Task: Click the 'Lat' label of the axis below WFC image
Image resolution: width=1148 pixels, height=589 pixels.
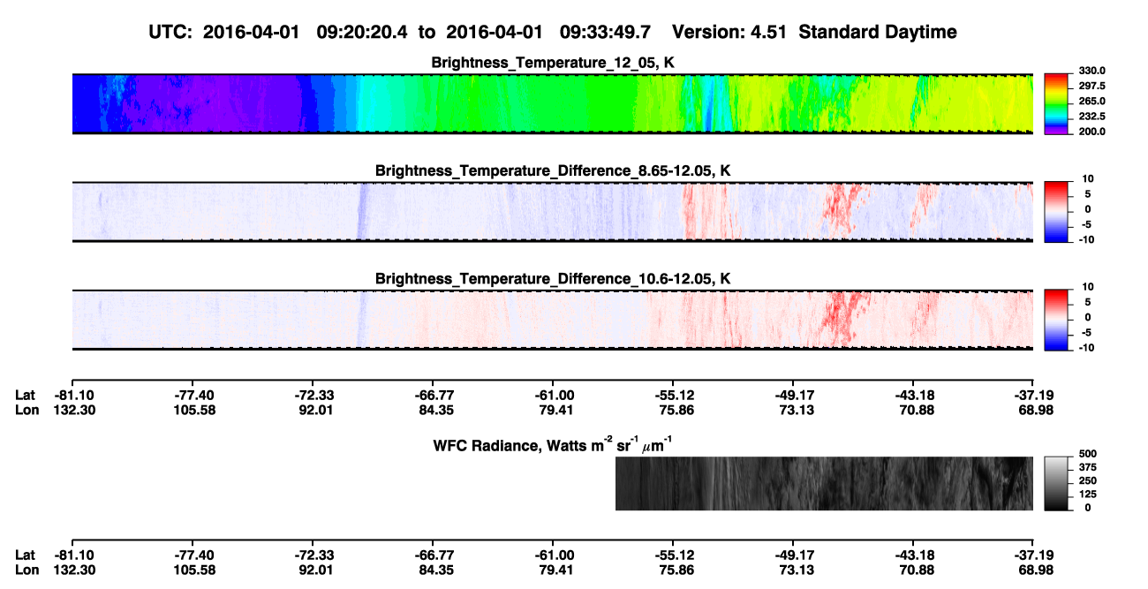Action: [x=26, y=555]
